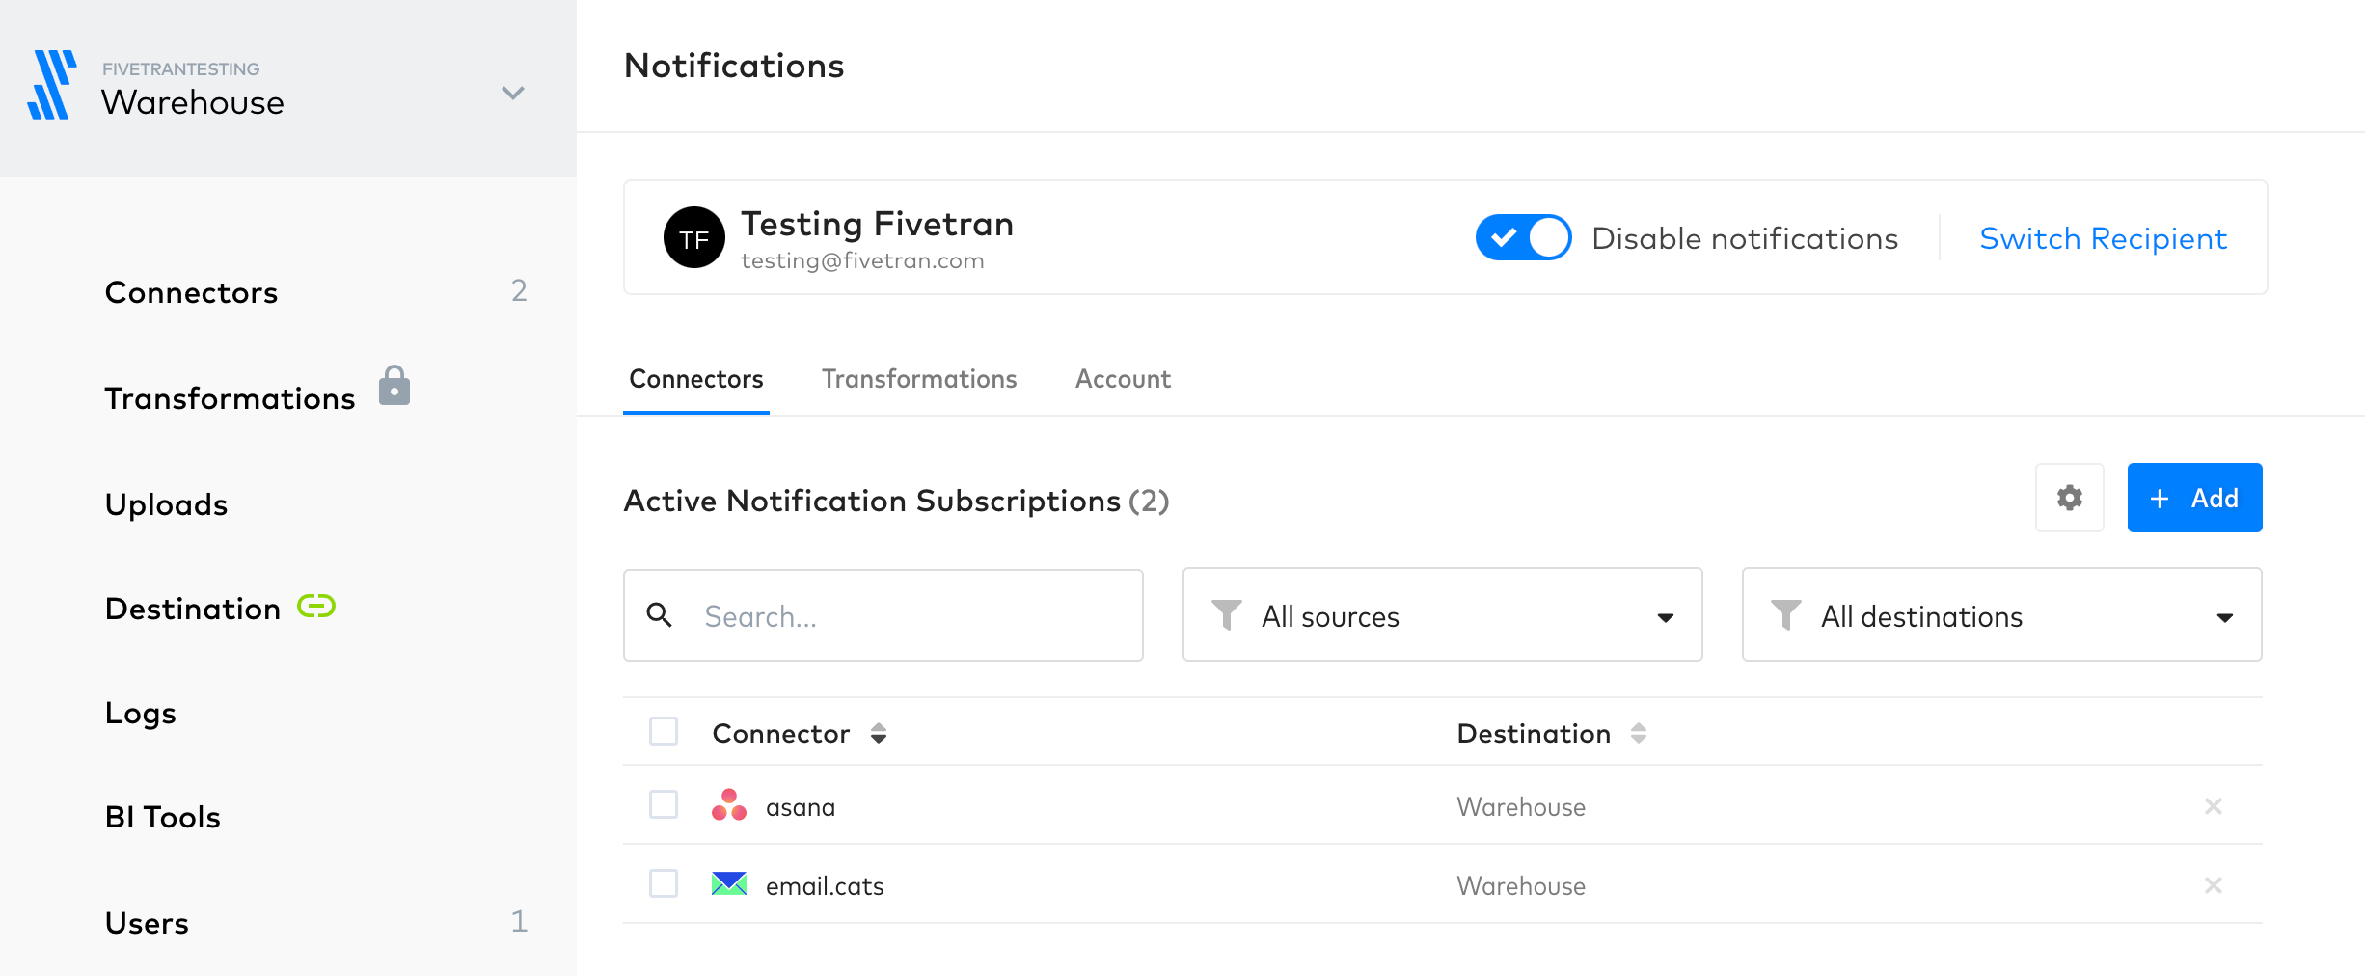Click the TF avatar icon
Viewport: 2365px width, 976px height.
click(694, 237)
